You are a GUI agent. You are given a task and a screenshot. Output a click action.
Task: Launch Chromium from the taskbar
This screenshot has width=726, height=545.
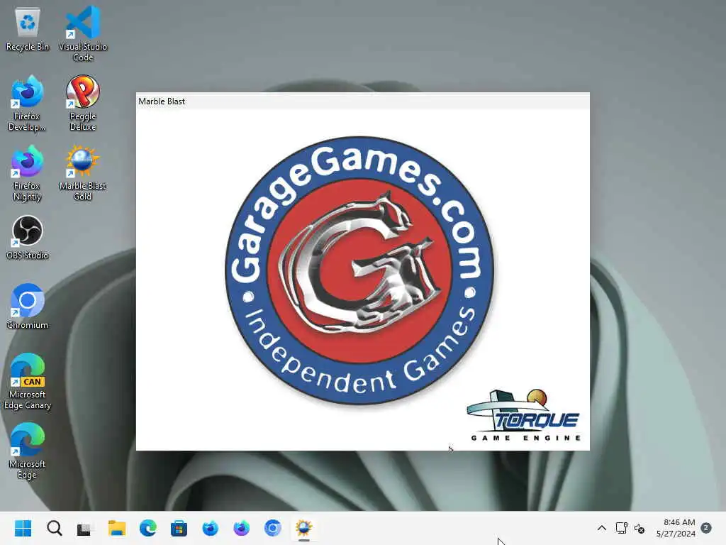coord(273,528)
